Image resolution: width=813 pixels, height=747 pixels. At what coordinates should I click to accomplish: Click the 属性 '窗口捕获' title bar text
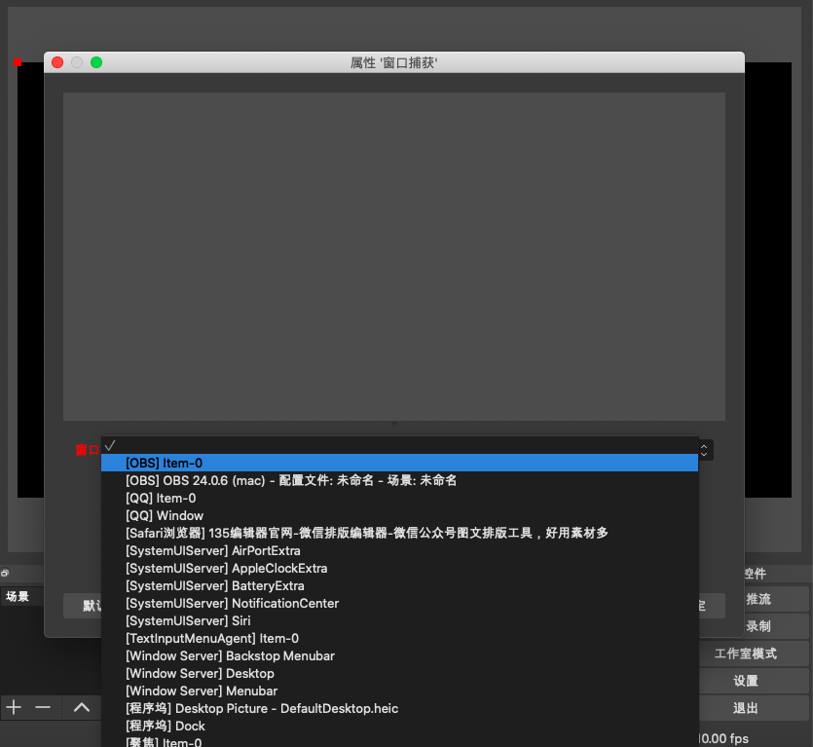[x=394, y=62]
